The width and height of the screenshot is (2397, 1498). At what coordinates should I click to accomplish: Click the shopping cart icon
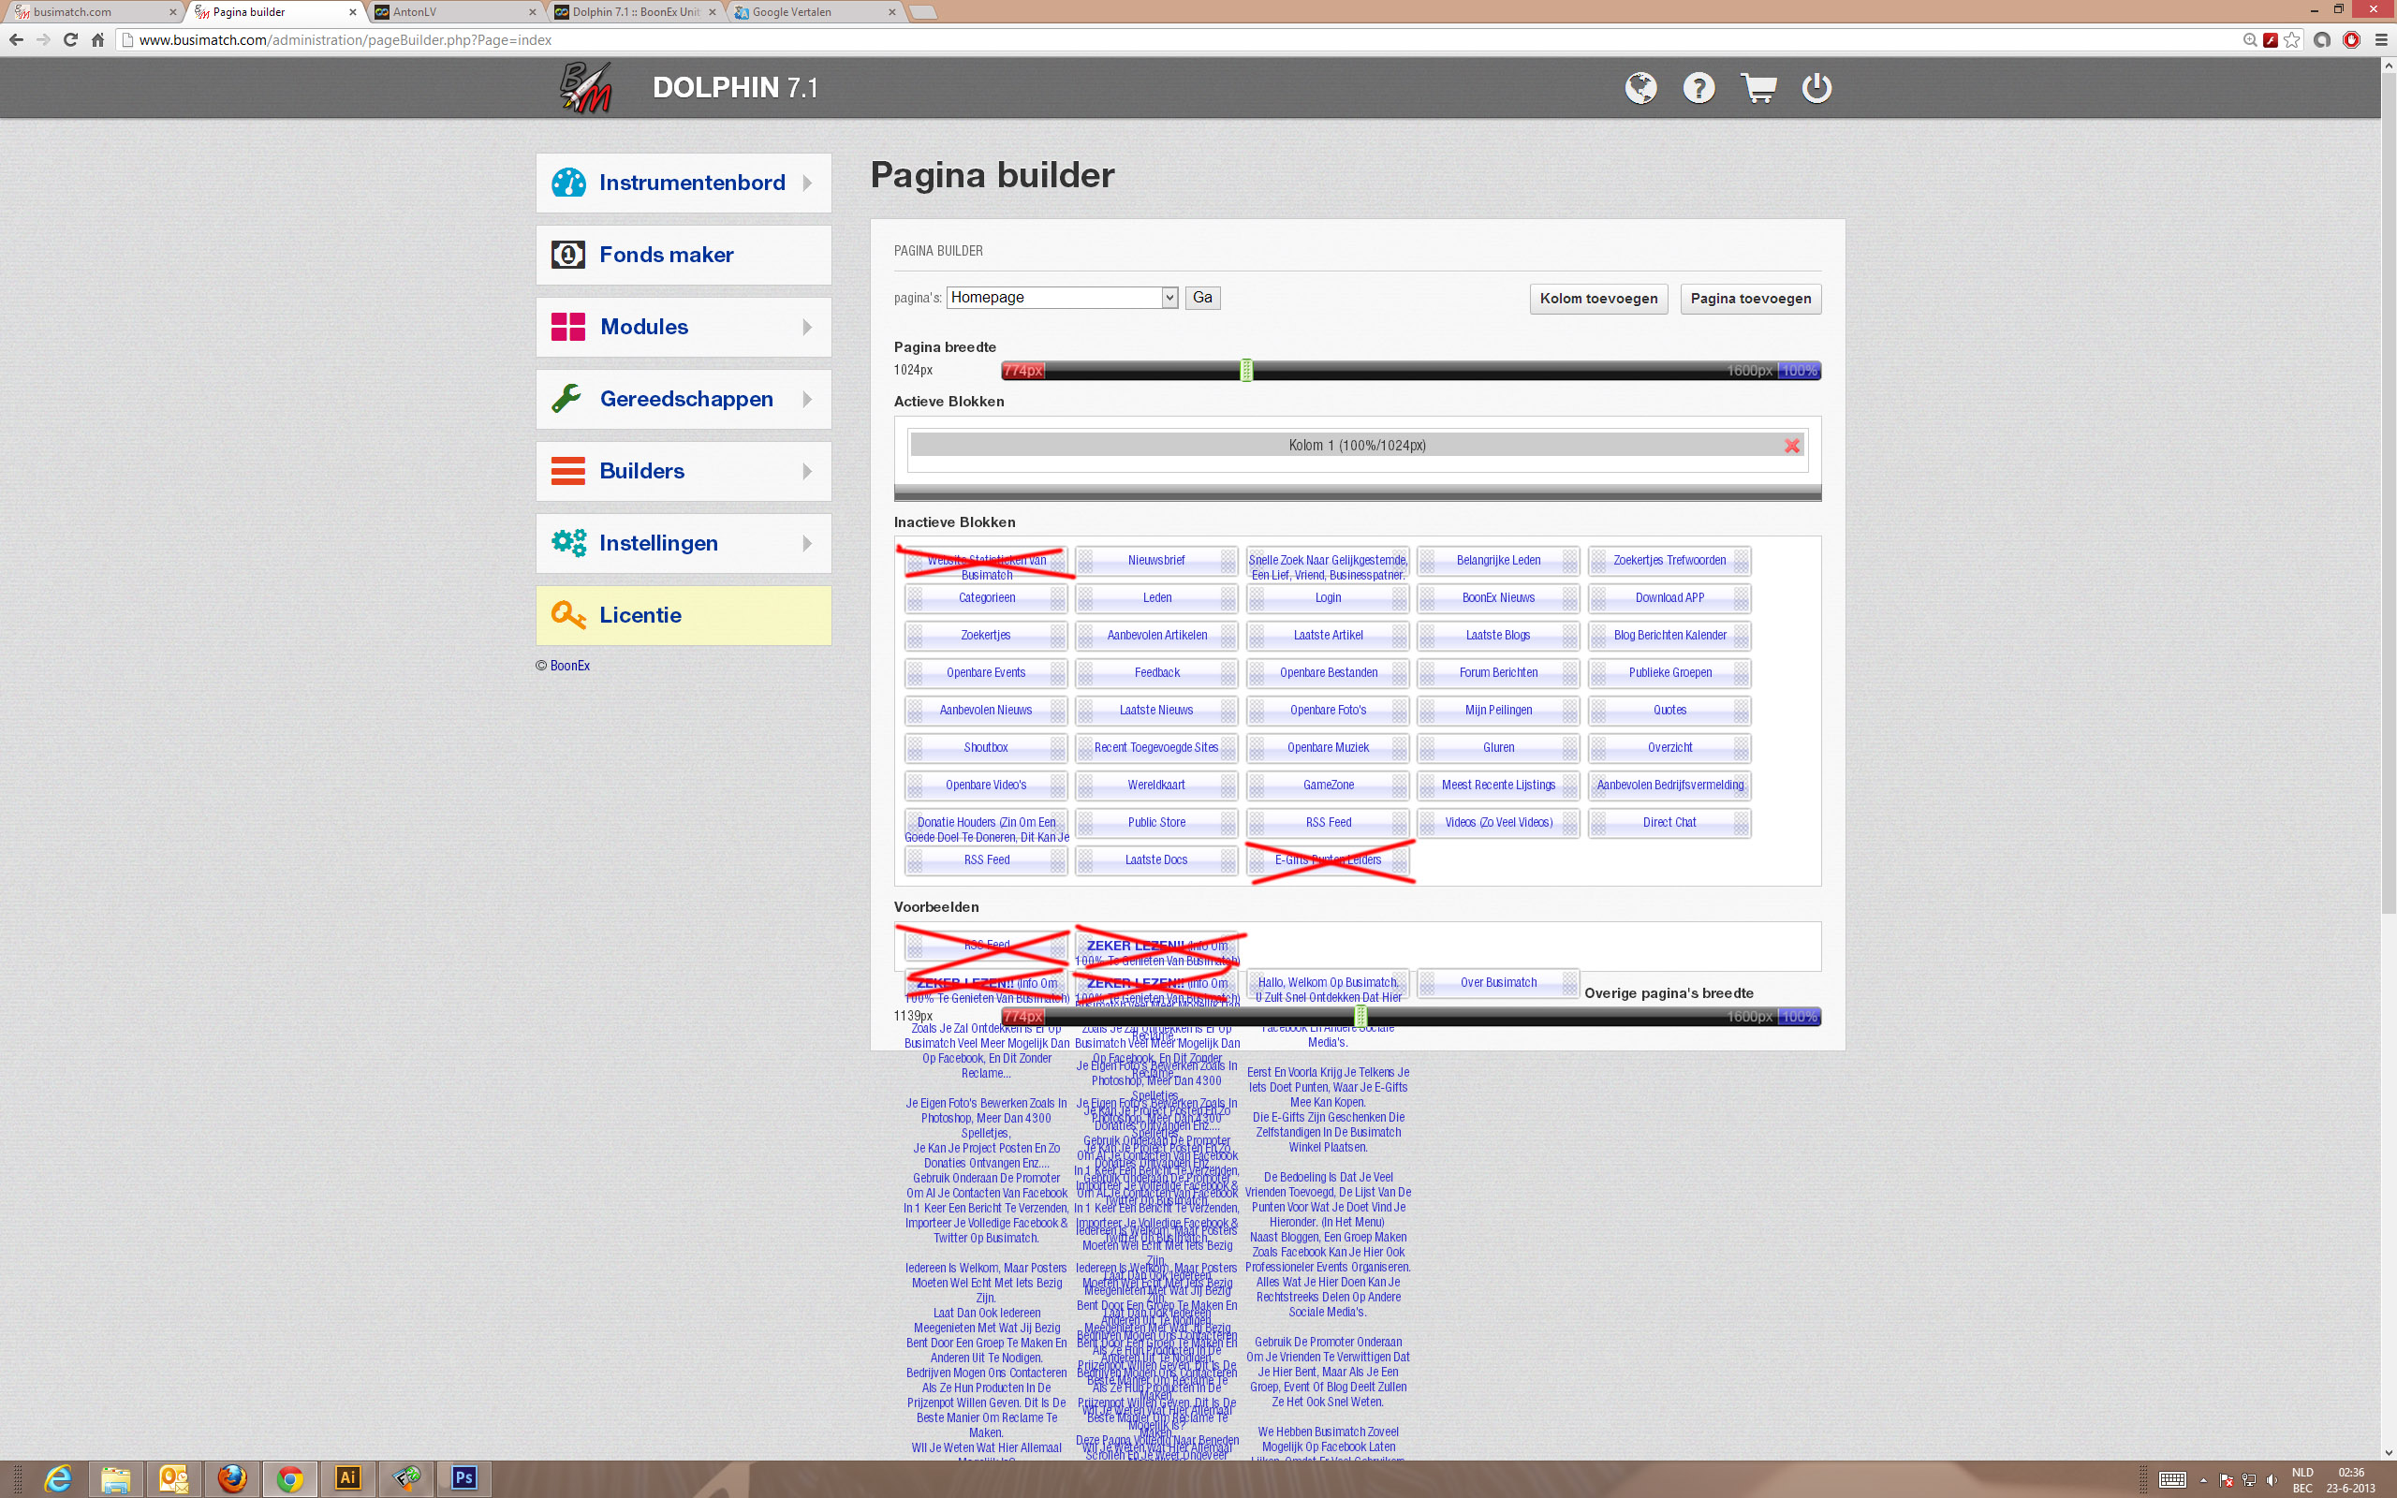(x=1758, y=88)
